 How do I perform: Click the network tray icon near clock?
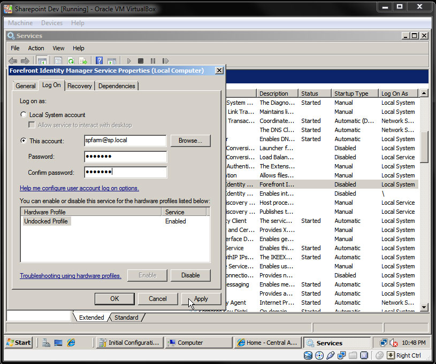(384, 343)
